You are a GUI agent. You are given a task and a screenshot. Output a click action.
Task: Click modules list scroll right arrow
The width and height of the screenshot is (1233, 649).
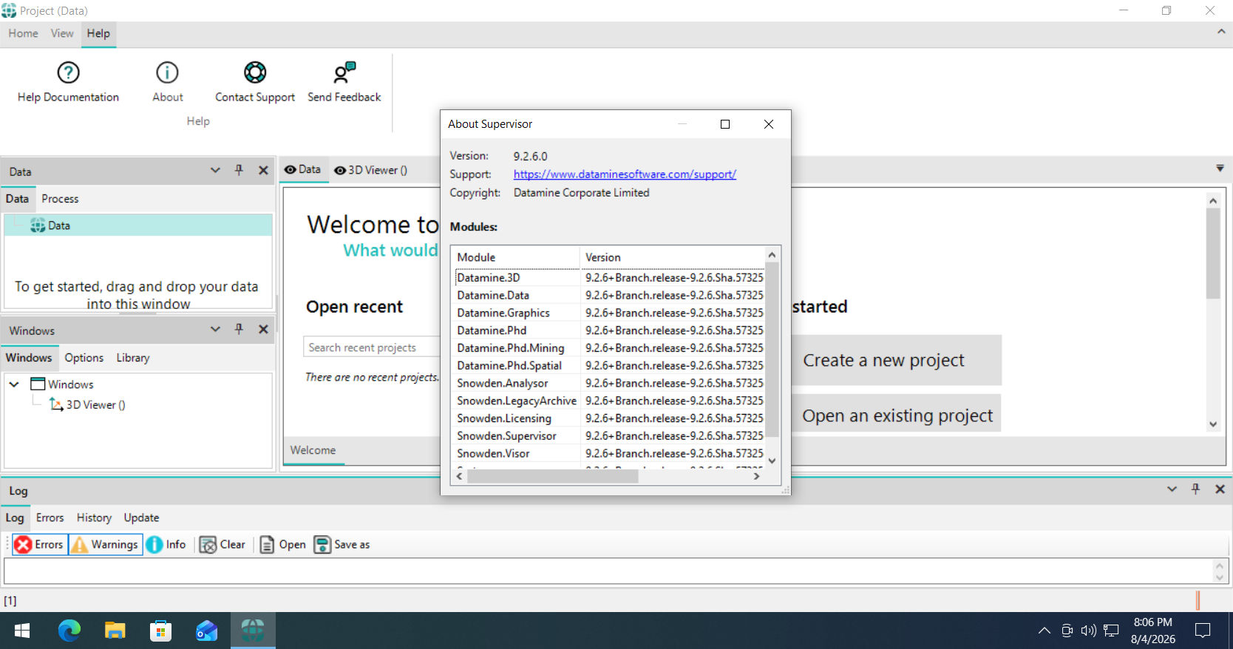756,477
